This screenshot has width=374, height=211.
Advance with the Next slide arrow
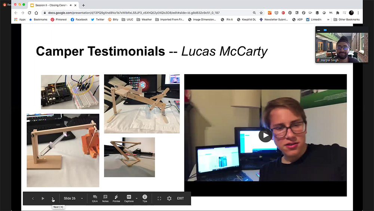click(53, 198)
